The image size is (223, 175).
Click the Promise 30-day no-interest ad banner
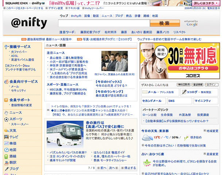[180, 61]
